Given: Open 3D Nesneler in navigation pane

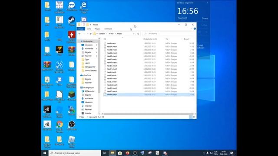Looking at the screenshot, I should (89, 91).
